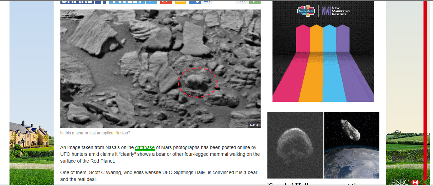Screen dimensions: 433x186
Task: Click the MediaMath logo in the ad
Action: 306,11
